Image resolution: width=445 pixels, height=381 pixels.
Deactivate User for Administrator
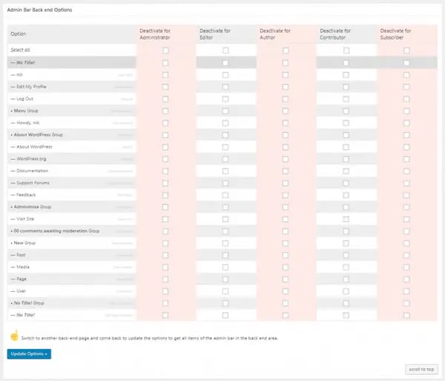click(x=165, y=290)
